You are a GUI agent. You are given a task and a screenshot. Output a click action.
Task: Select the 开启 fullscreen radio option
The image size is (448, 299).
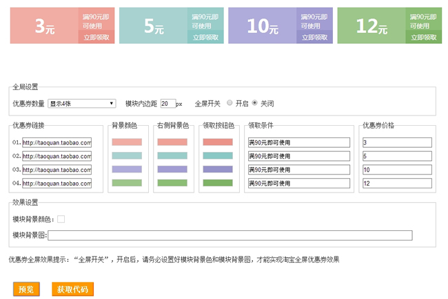pyautogui.click(x=230, y=103)
